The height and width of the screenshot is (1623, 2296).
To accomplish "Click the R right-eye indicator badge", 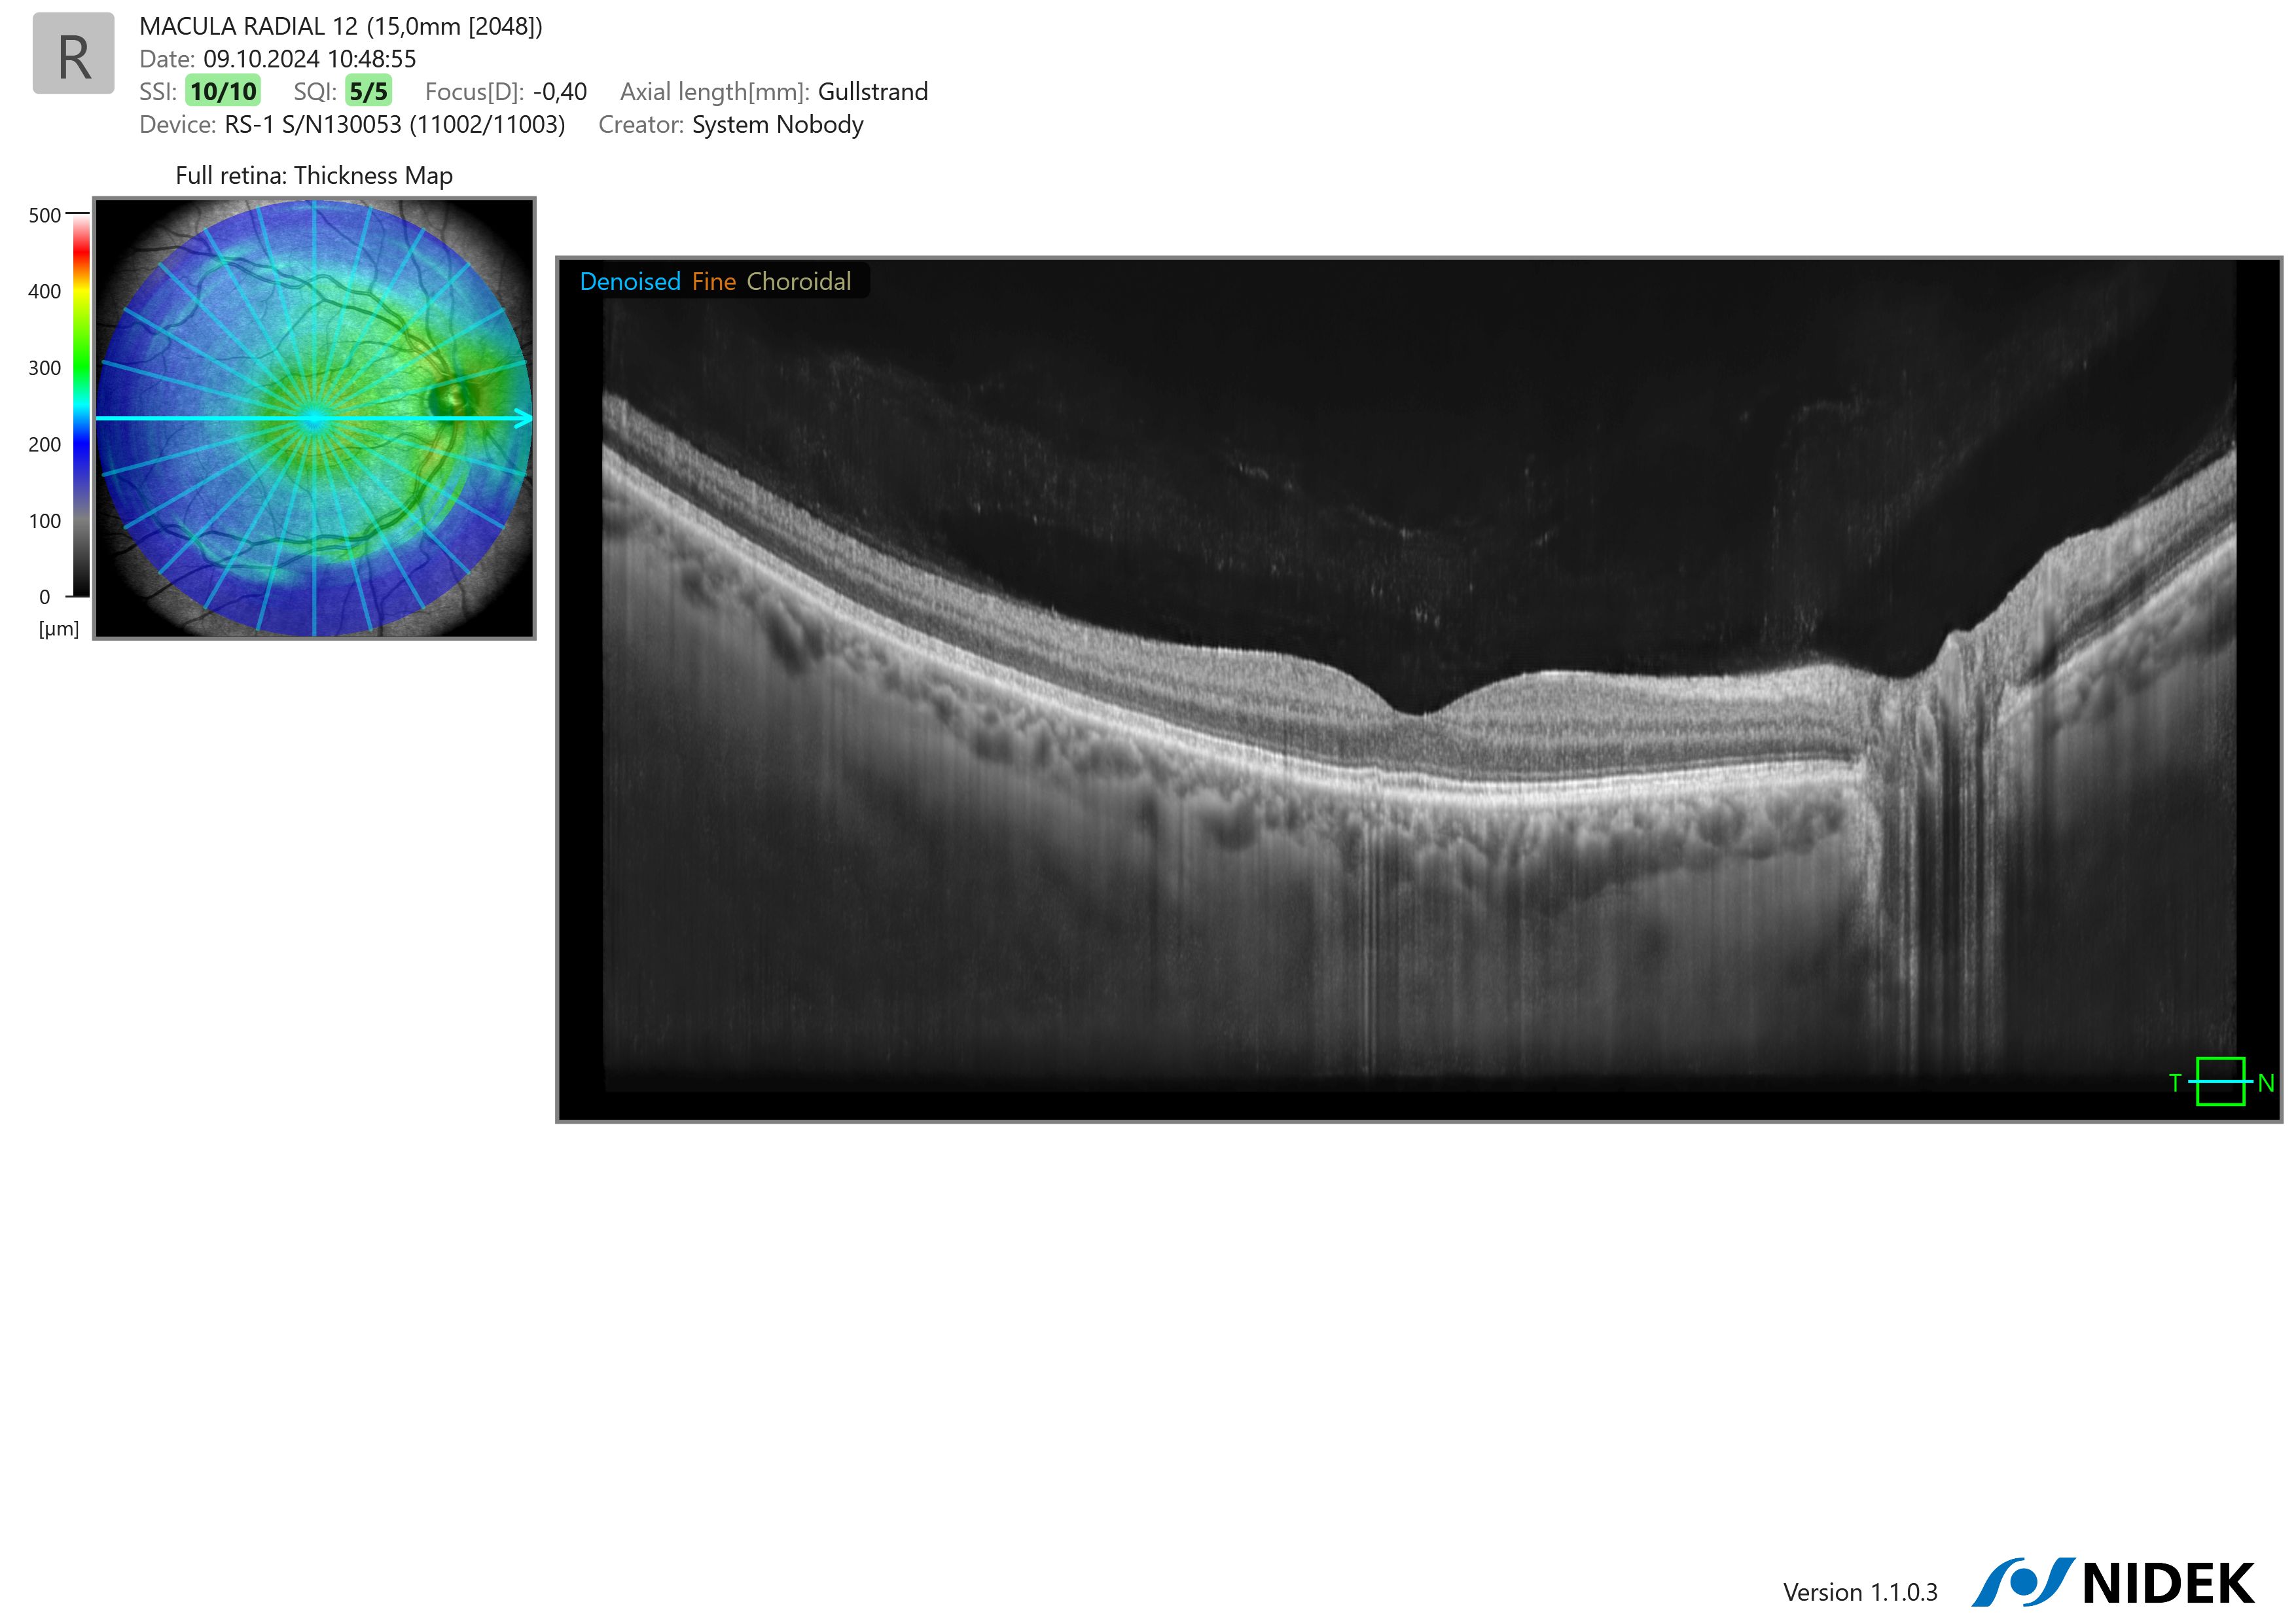I will (x=73, y=54).
